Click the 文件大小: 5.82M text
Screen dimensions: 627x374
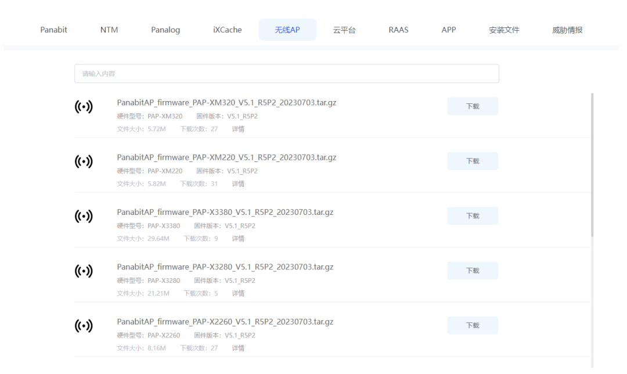[141, 184]
